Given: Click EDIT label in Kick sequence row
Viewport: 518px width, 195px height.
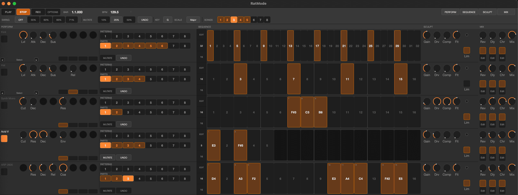Looking at the screenshot, I should tap(202, 35).
